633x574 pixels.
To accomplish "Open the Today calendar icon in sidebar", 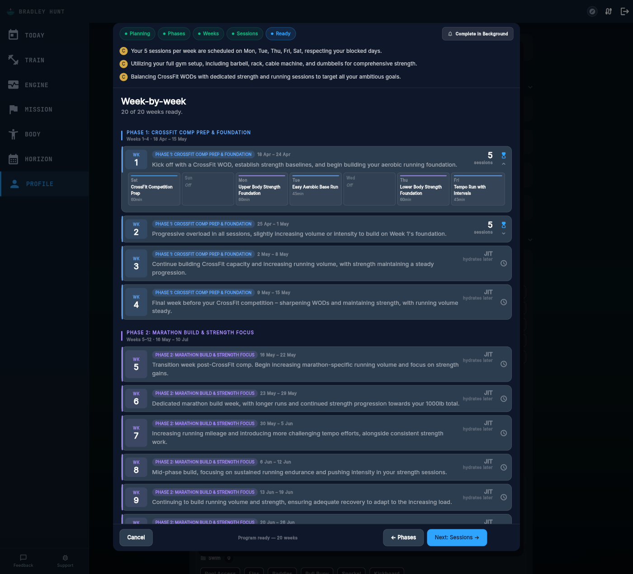I will [14, 35].
